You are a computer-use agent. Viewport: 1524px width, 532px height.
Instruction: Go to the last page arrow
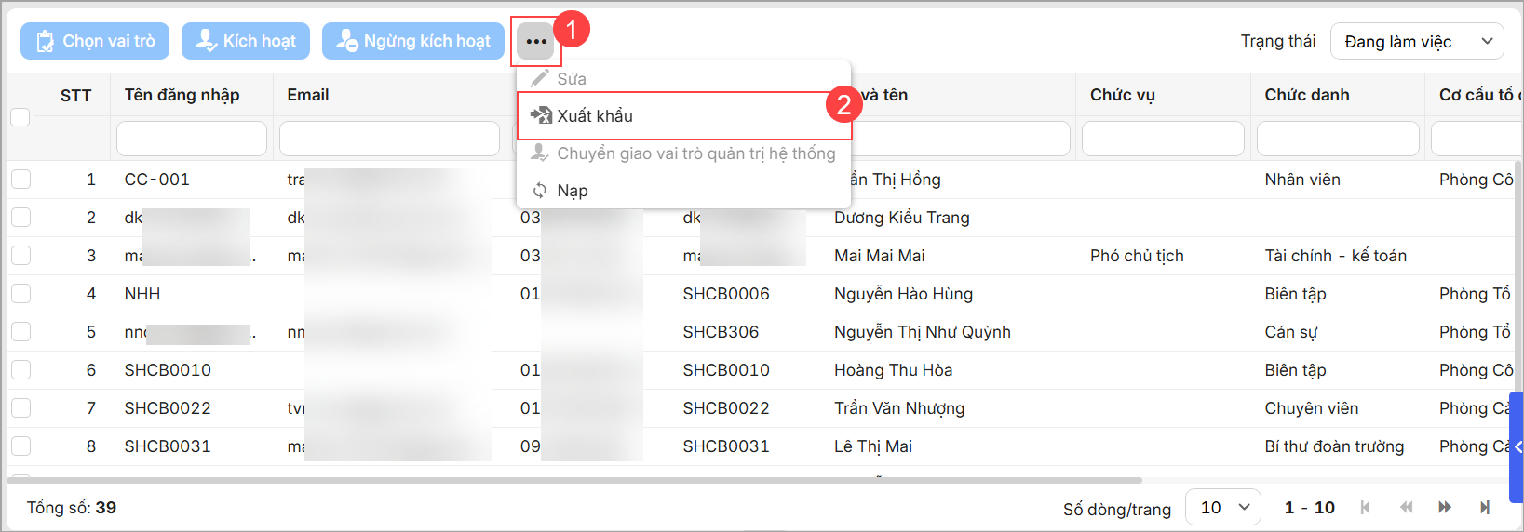click(x=1485, y=507)
